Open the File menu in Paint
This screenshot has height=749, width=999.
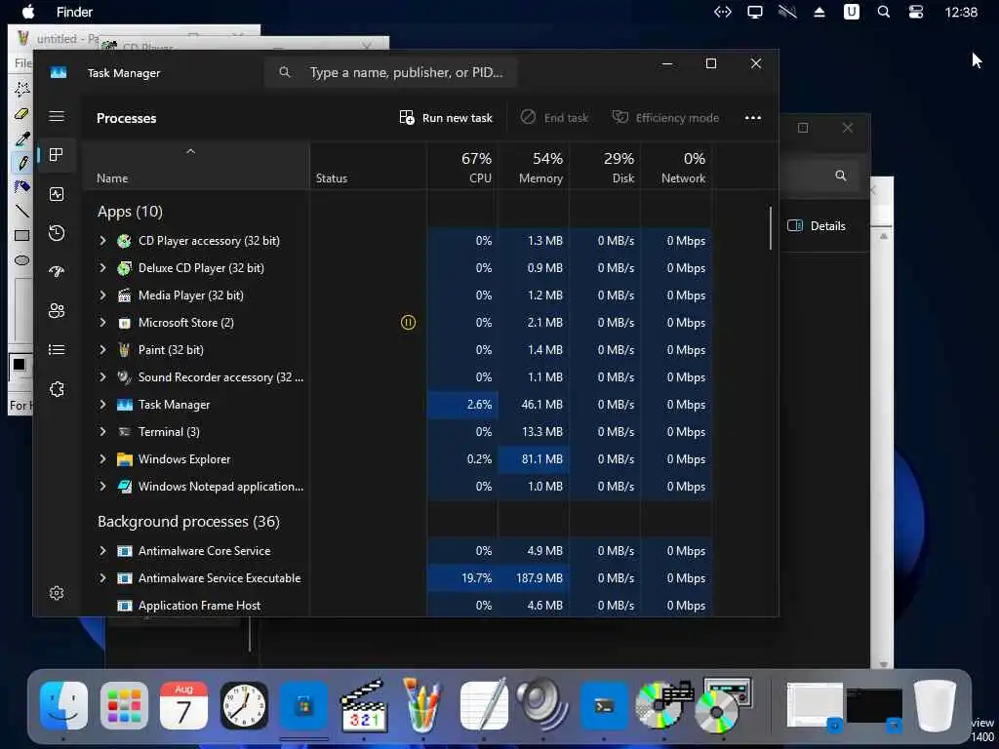coord(22,63)
